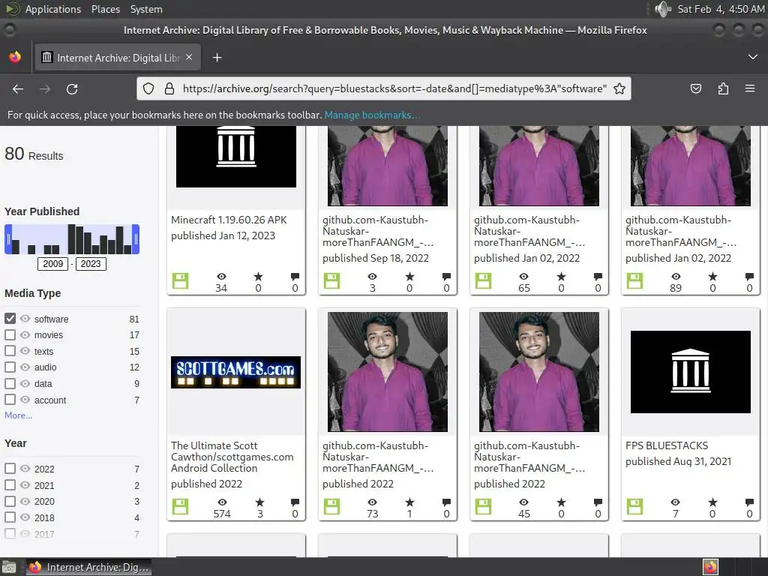Click the 2009 start year field
The height and width of the screenshot is (576, 768).
pos(53,264)
